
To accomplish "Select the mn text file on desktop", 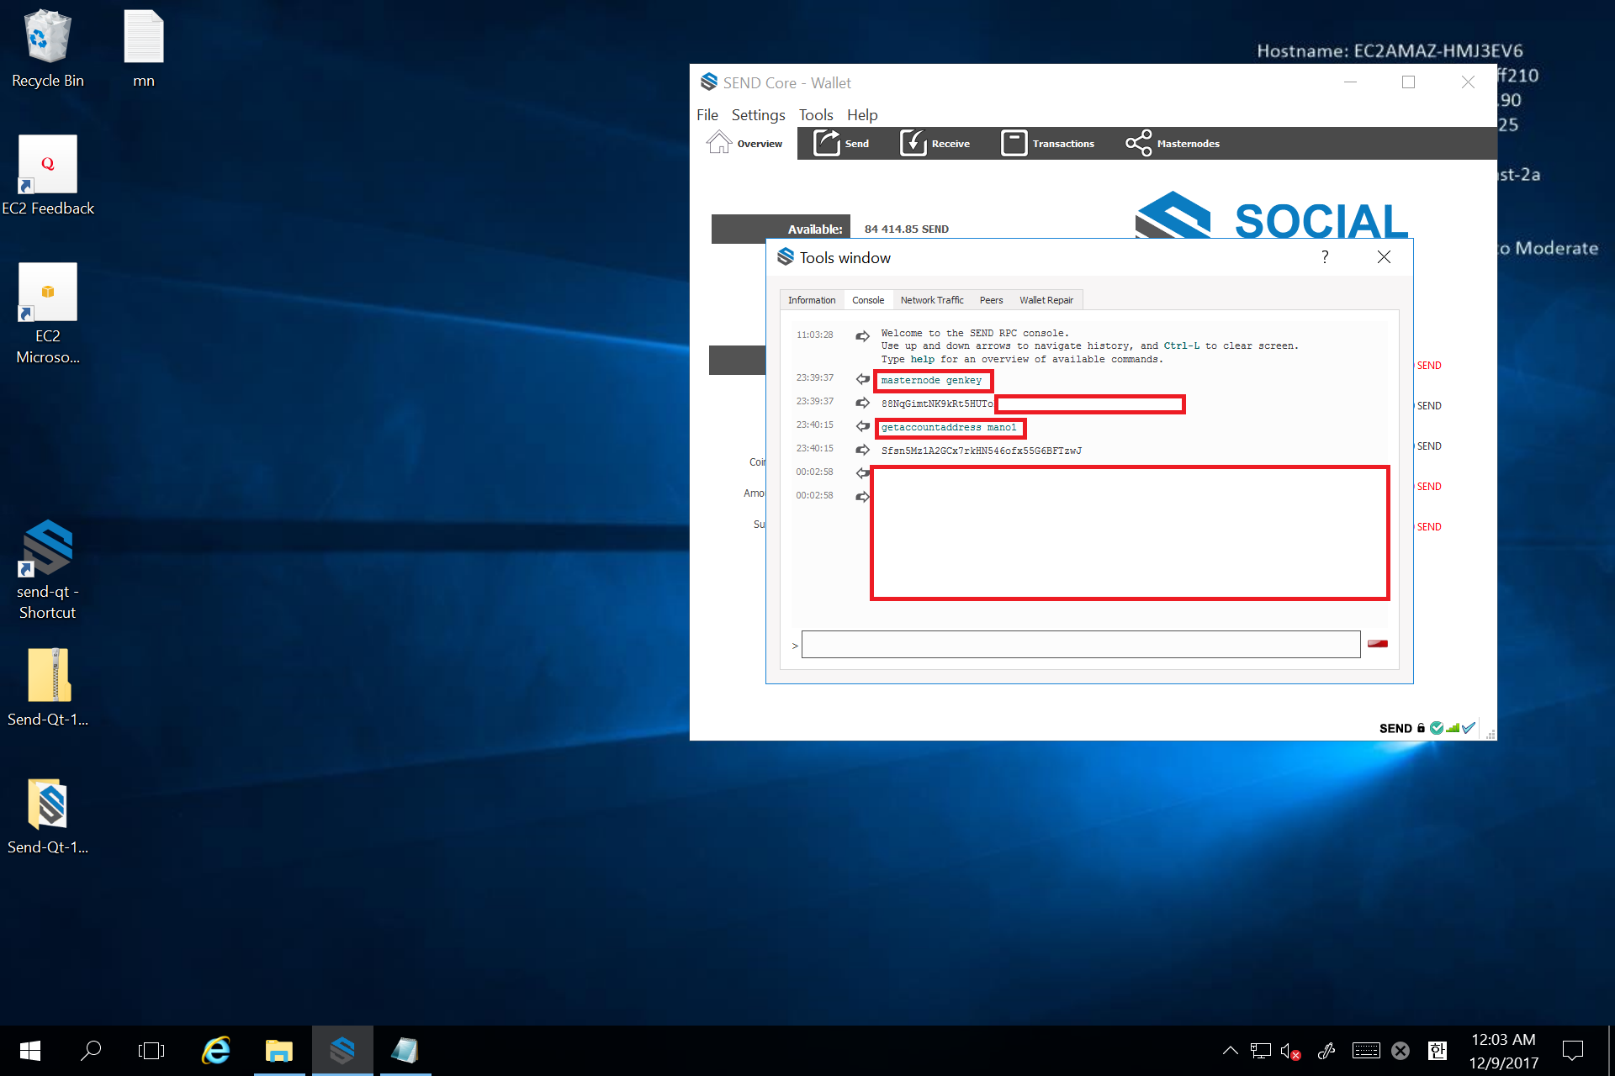I will coord(144,49).
